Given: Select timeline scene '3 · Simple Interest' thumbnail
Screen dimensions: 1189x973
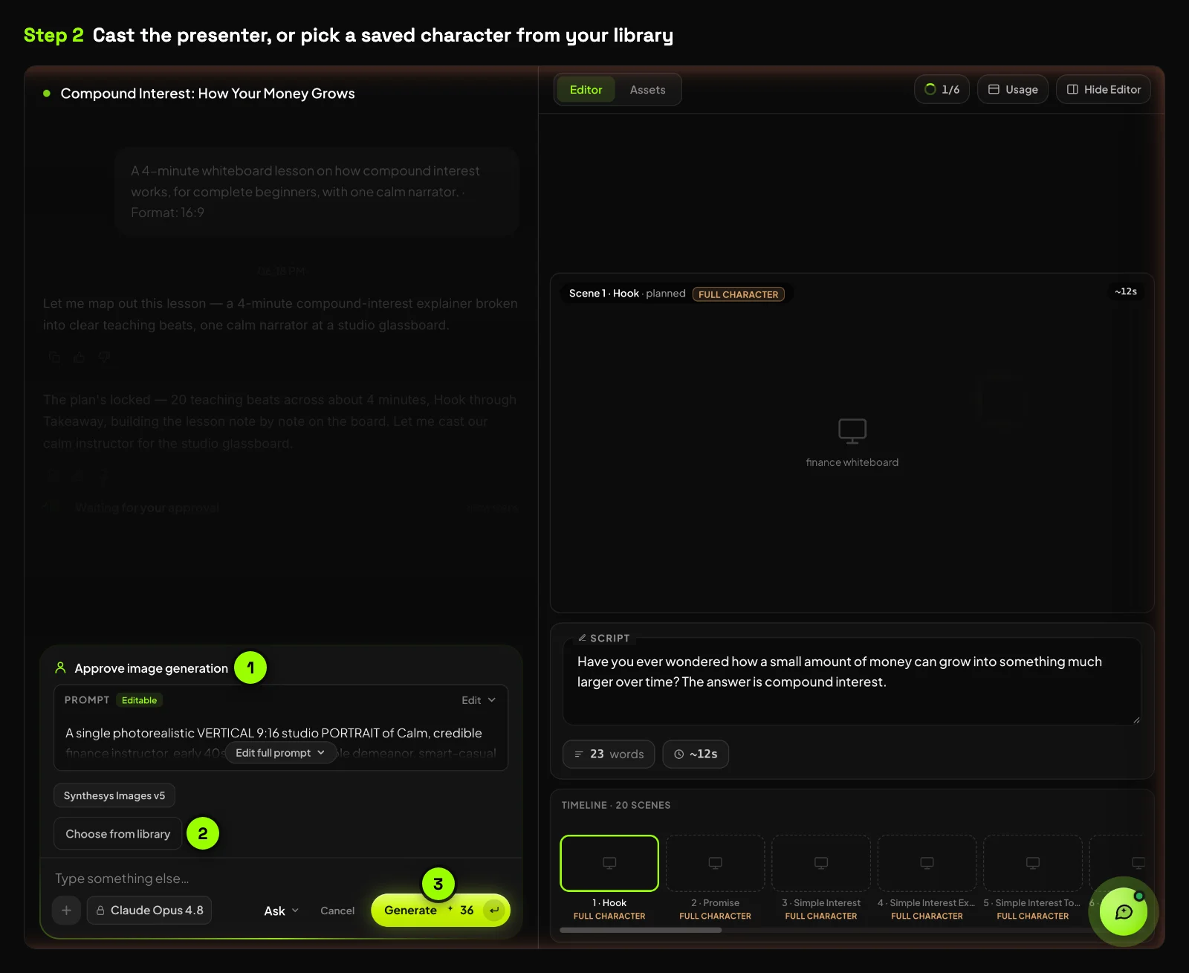Looking at the screenshot, I should coord(821,863).
